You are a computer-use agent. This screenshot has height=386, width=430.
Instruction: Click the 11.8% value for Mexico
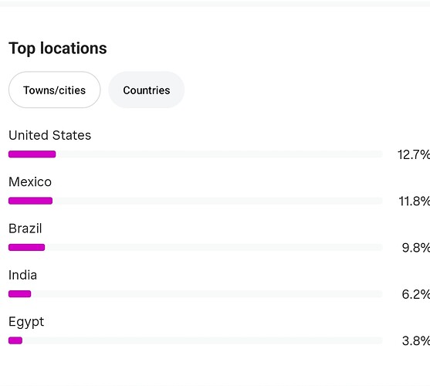[414, 201]
